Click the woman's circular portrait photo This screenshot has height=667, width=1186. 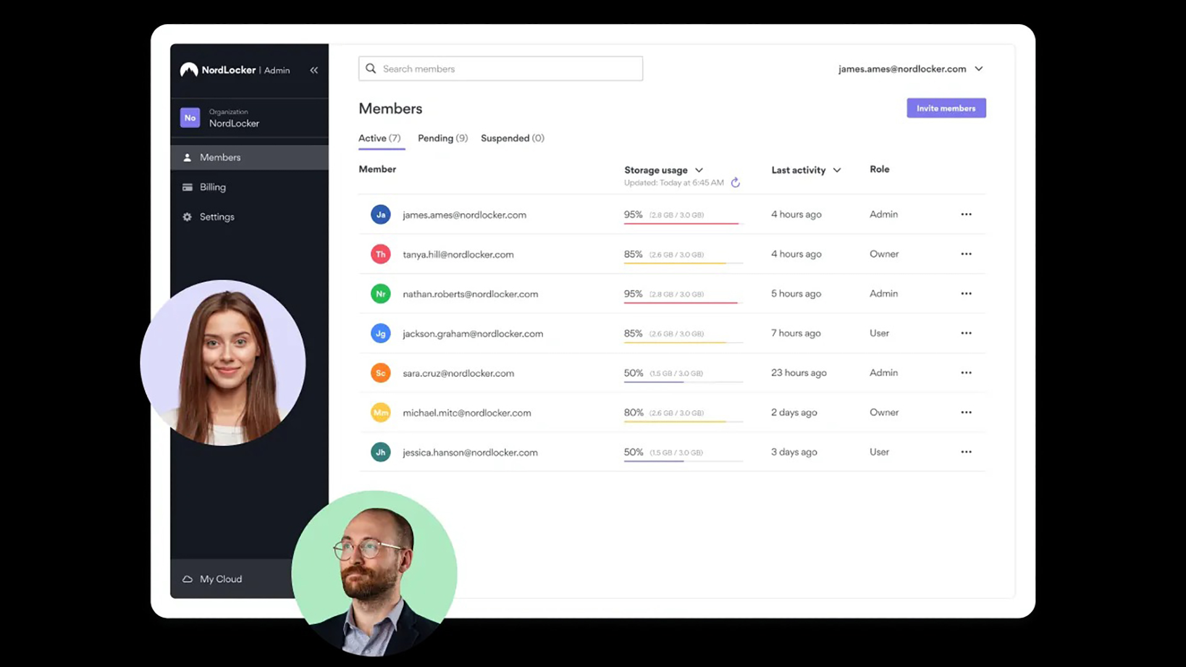(x=223, y=363)
